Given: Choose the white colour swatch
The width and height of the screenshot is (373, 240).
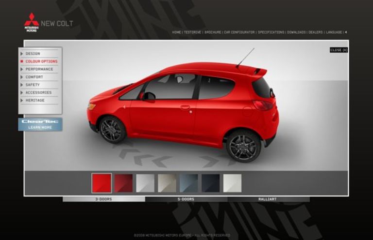Looking at the screenshot, I should [x=233, y=183].
